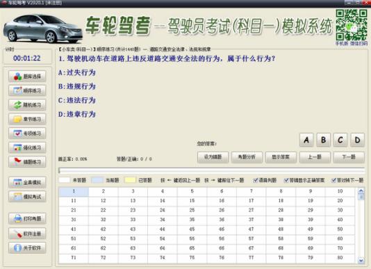The height and width of the screenshot is (269, 371).
Task: Jump to question 10 cell
Action: click(x=340, y=191)
